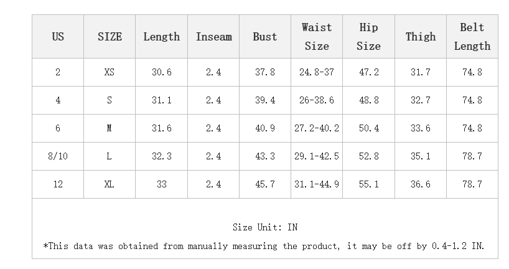Select the Bust column header
The image size is (509, 269).
click(264, 37)
